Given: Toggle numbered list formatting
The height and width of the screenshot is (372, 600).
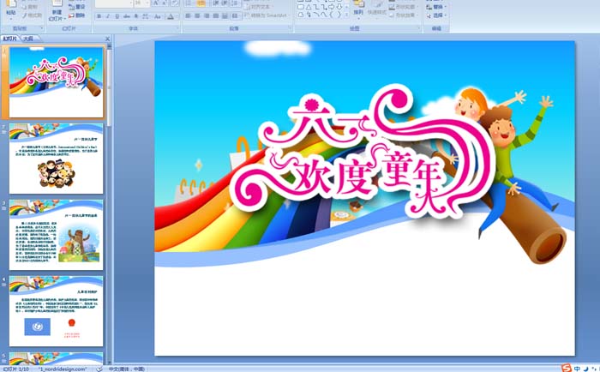Looking at the screenshot, I should [201, 3].
